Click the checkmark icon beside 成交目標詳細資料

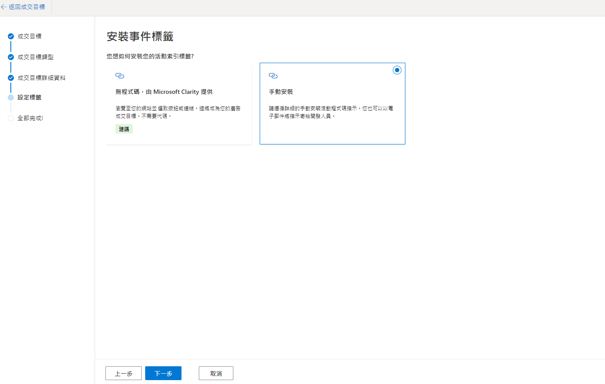11,78
